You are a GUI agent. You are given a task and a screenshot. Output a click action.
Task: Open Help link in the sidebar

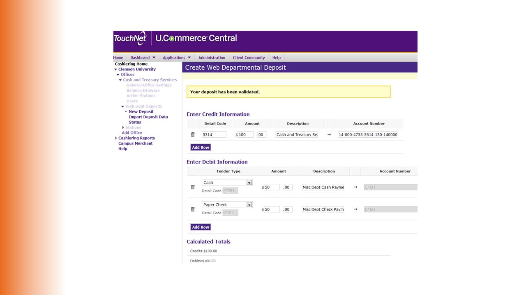point(123,149)
